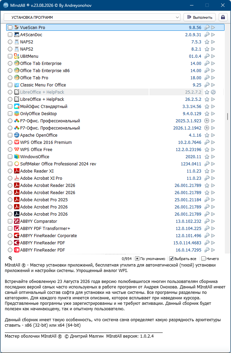Click key icon for ABBYY FineReader Corporate
The image size is (231, 353).
tap(207, 236)
